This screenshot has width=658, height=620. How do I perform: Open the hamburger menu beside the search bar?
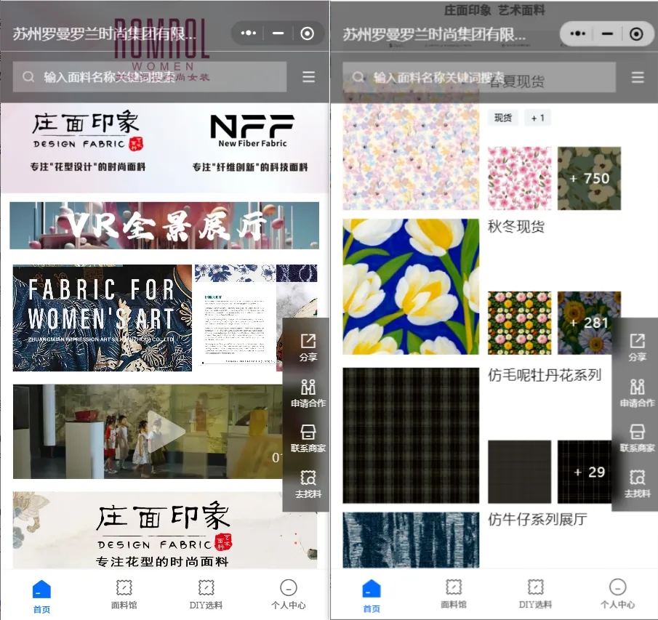click(308, 76)
